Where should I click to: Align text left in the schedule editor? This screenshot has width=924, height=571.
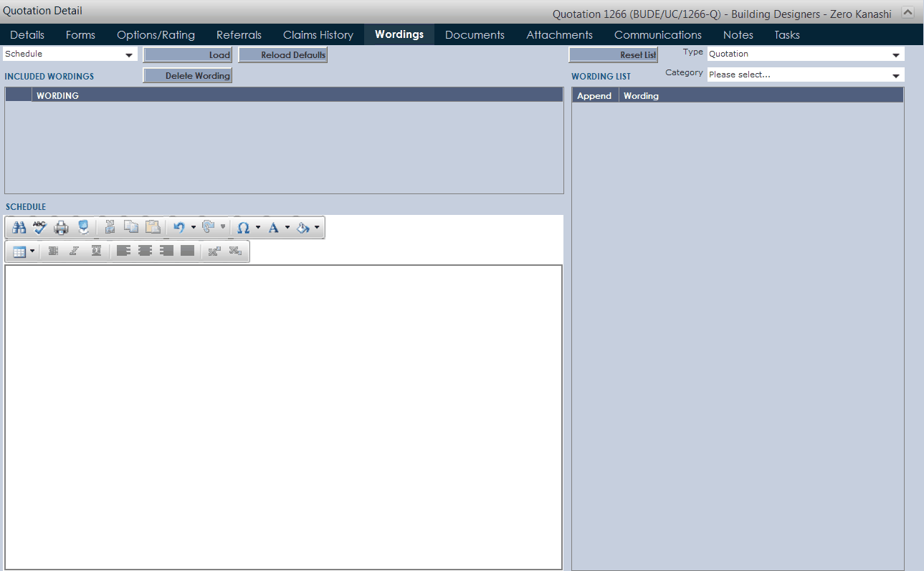[x=123, y=251]
